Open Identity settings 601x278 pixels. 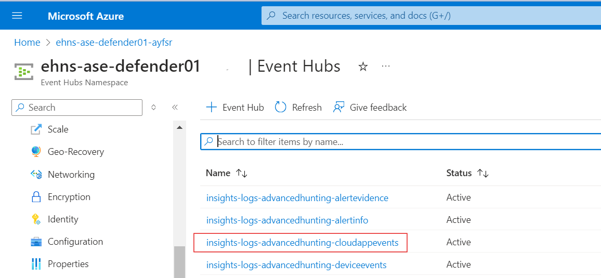tap(63, 219)
